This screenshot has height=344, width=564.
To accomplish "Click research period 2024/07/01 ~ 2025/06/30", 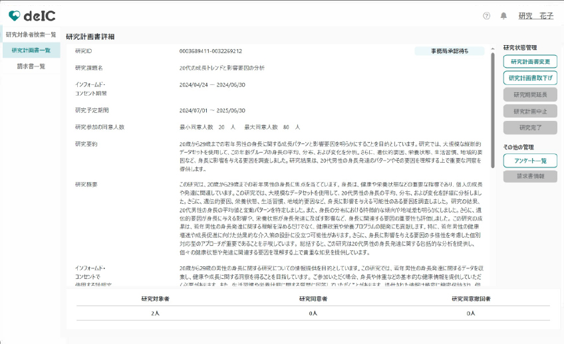I will pos(212,111).
